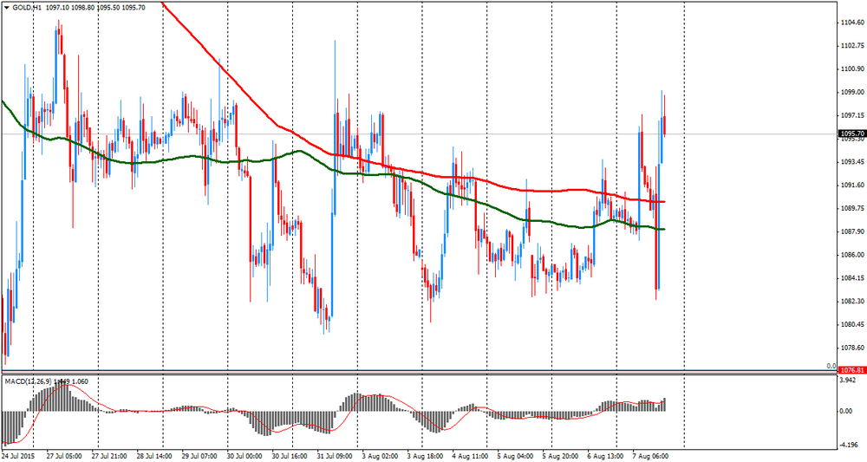Click the 4 Aug 11:00 time label
This screenshot has height=462, width=867.
tap(471, 457)
